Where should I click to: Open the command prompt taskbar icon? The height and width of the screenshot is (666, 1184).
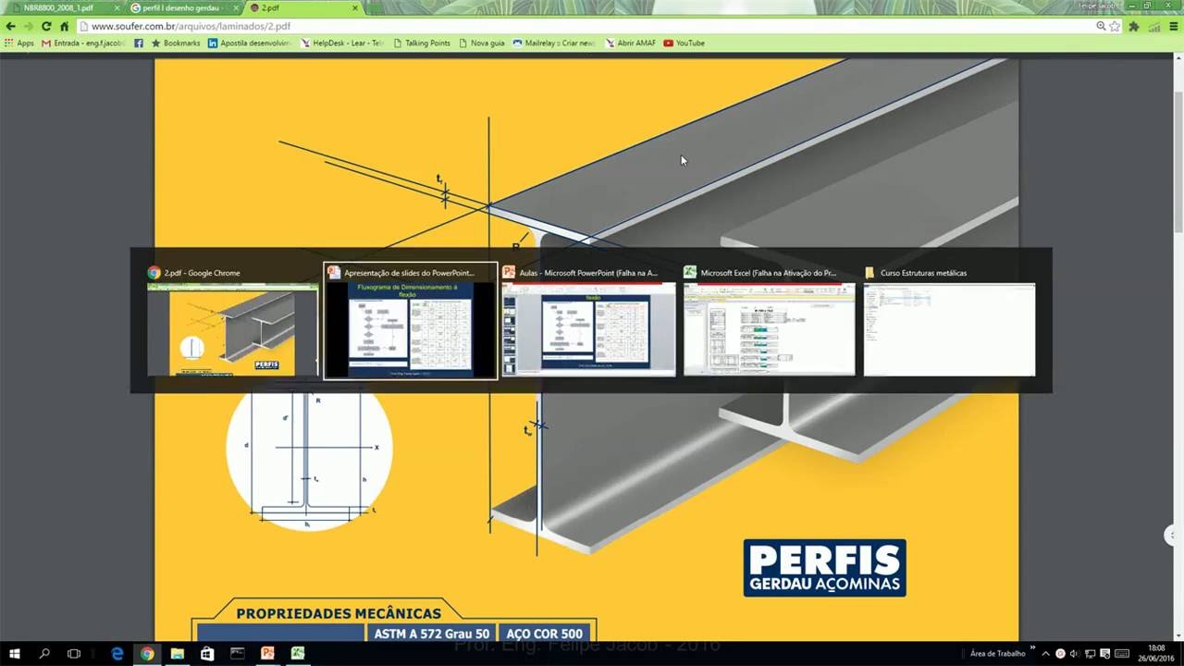coord(237,653)
